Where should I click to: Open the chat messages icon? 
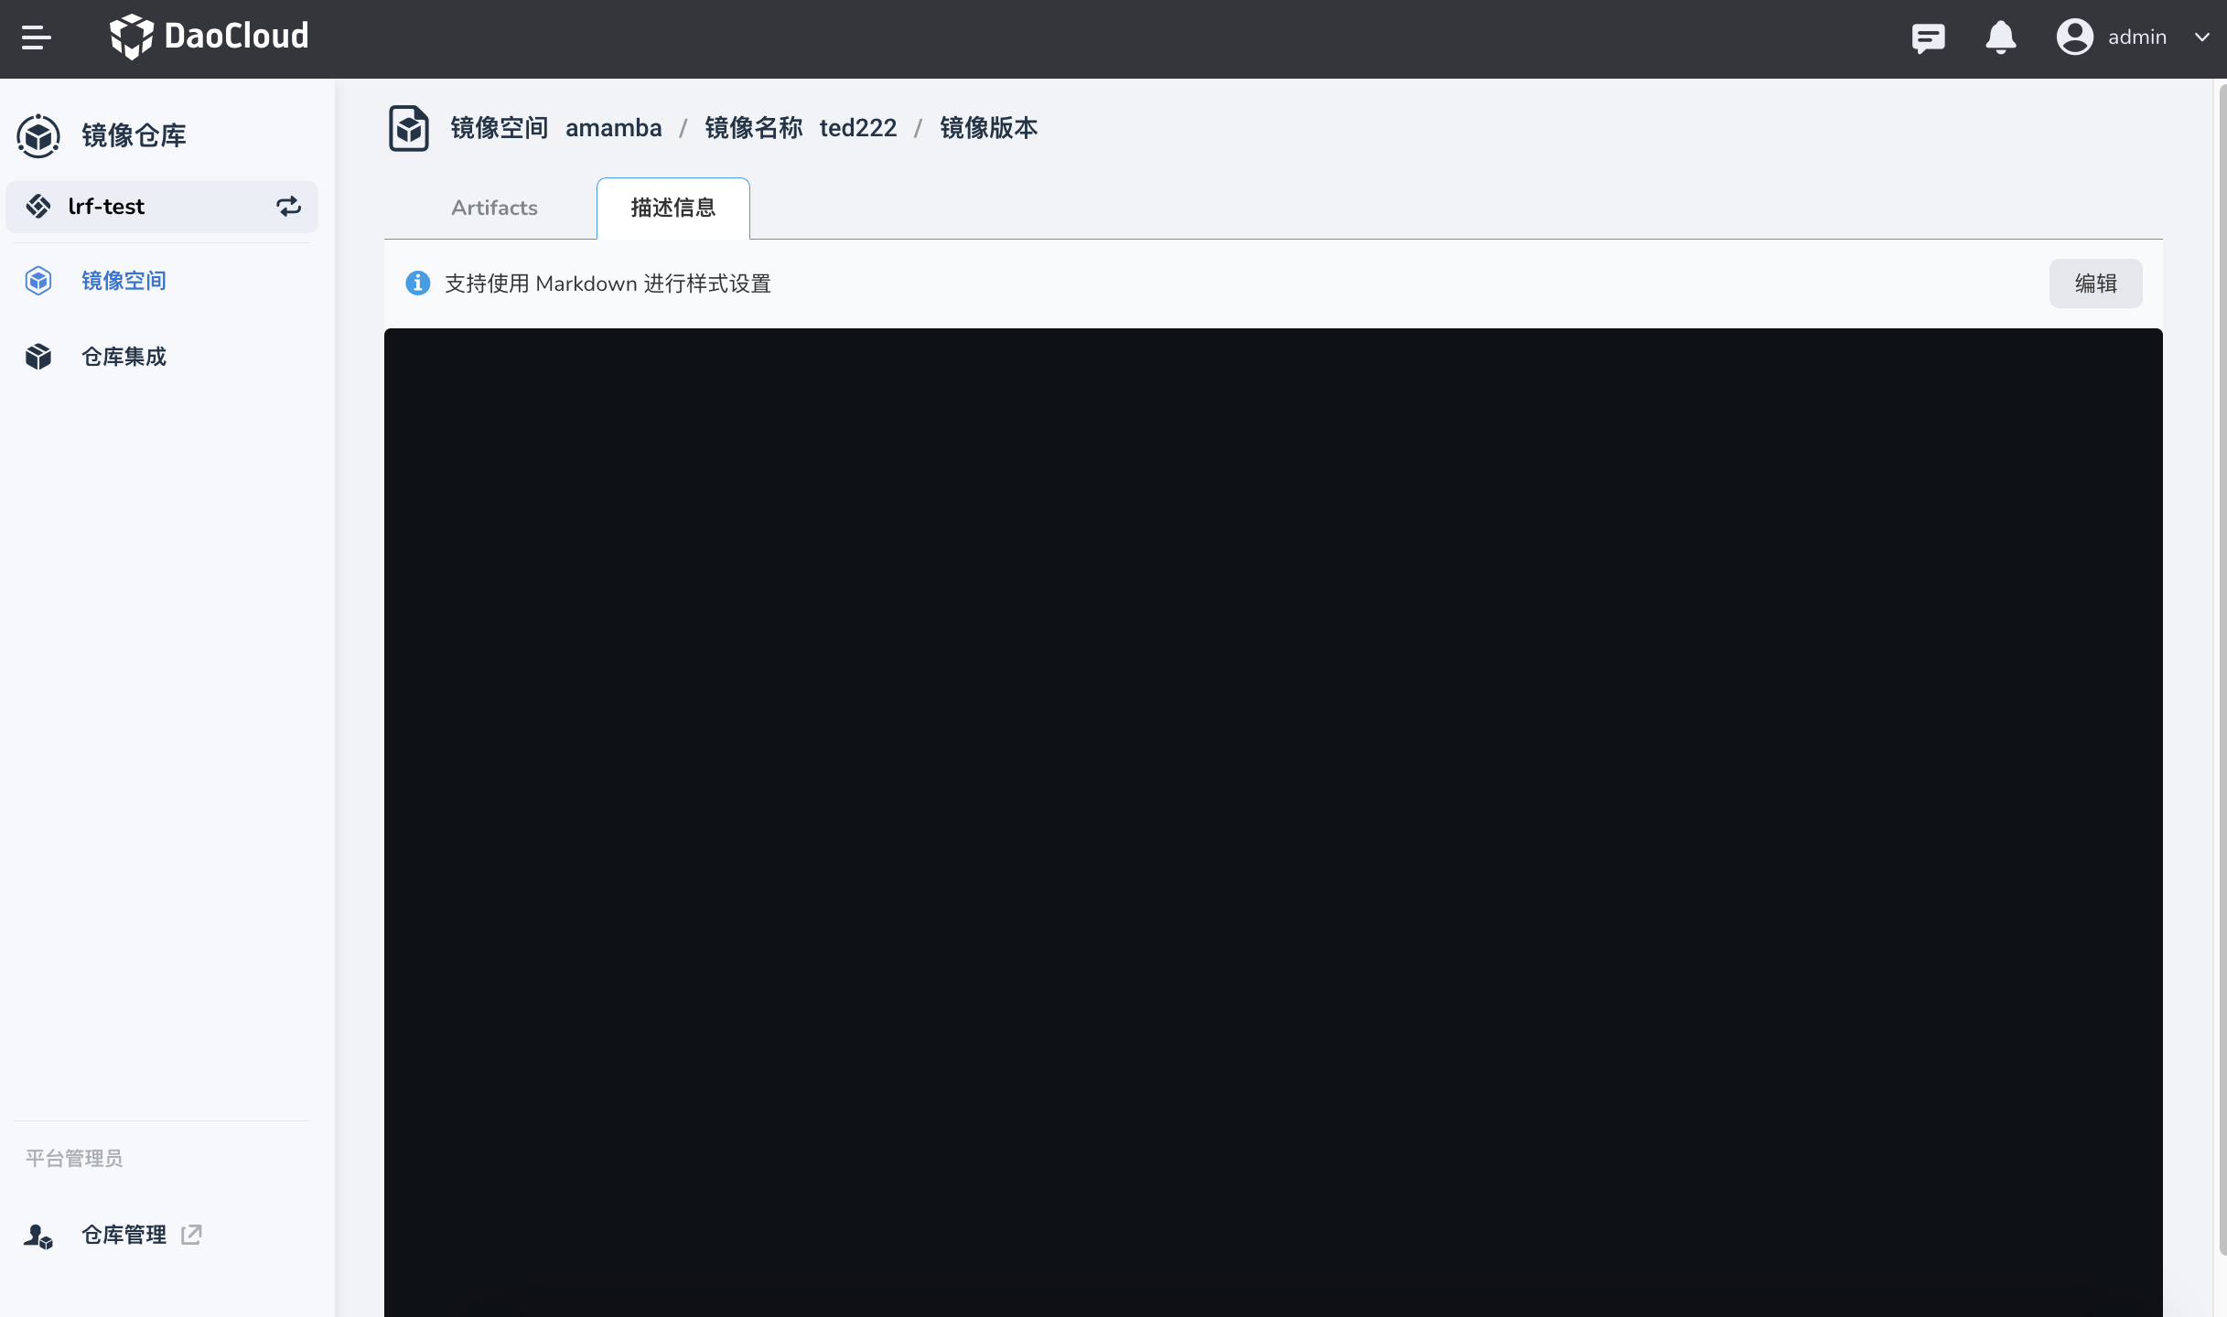tap(1928, 37)
